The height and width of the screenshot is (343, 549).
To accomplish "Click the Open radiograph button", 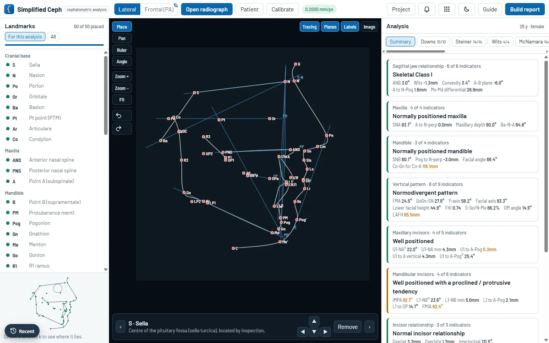I will [x=207, y=9].
